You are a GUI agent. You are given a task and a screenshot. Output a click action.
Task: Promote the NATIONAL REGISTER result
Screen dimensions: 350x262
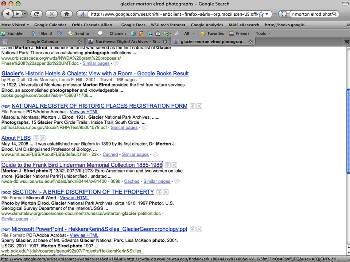click(192, 106)
